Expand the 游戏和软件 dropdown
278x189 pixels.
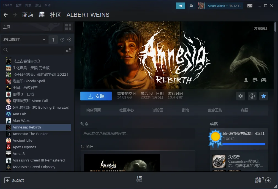pyautogui.click(x=24, y=40)
